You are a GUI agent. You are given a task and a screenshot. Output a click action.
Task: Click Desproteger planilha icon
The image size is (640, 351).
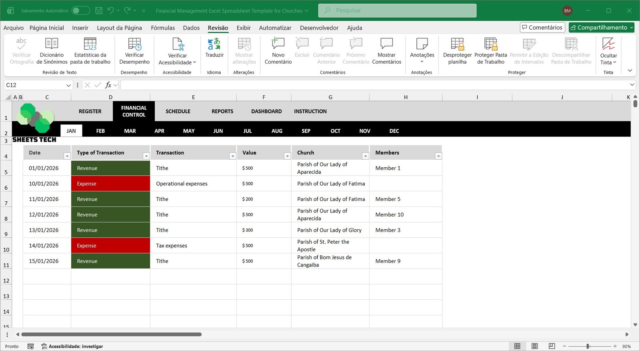click(x=457, y=44)
